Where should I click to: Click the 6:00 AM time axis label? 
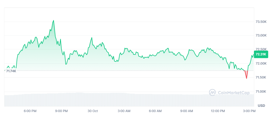tap(155, 111)
